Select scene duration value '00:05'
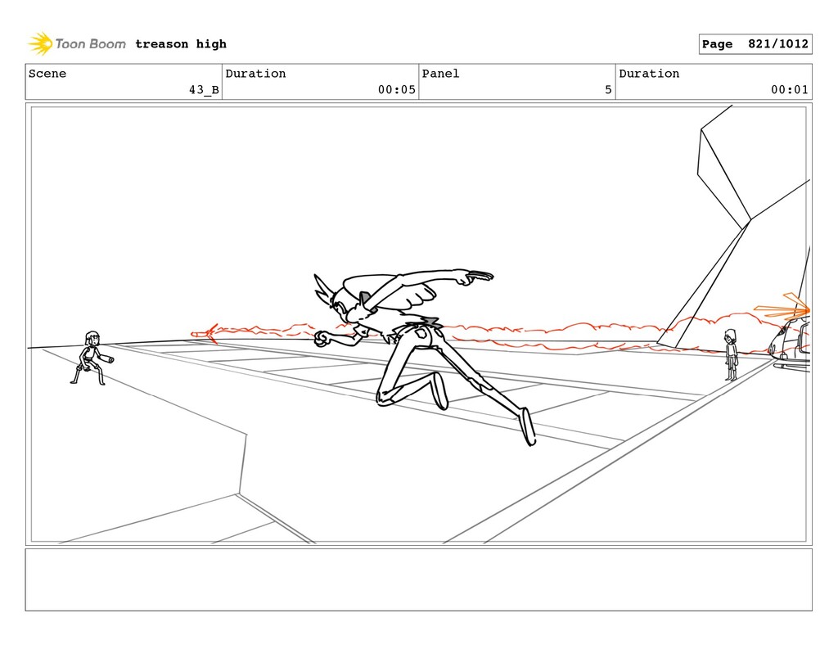Screen dimensions: 838x649 click(397, 90)
